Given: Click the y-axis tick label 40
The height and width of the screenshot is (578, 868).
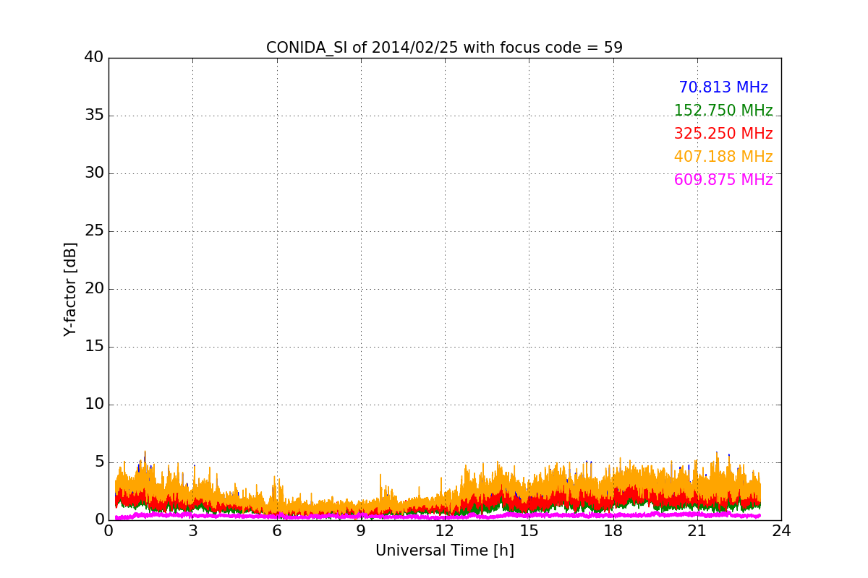Looking at the screenshot, I should pyautogui.click(x=94, y=58).
